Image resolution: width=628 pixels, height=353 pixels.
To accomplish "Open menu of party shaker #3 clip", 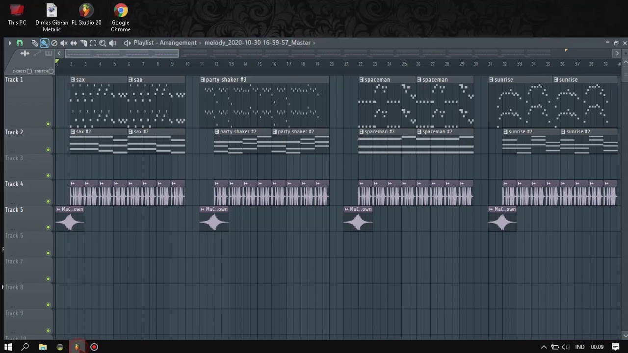I will (203, 79).
